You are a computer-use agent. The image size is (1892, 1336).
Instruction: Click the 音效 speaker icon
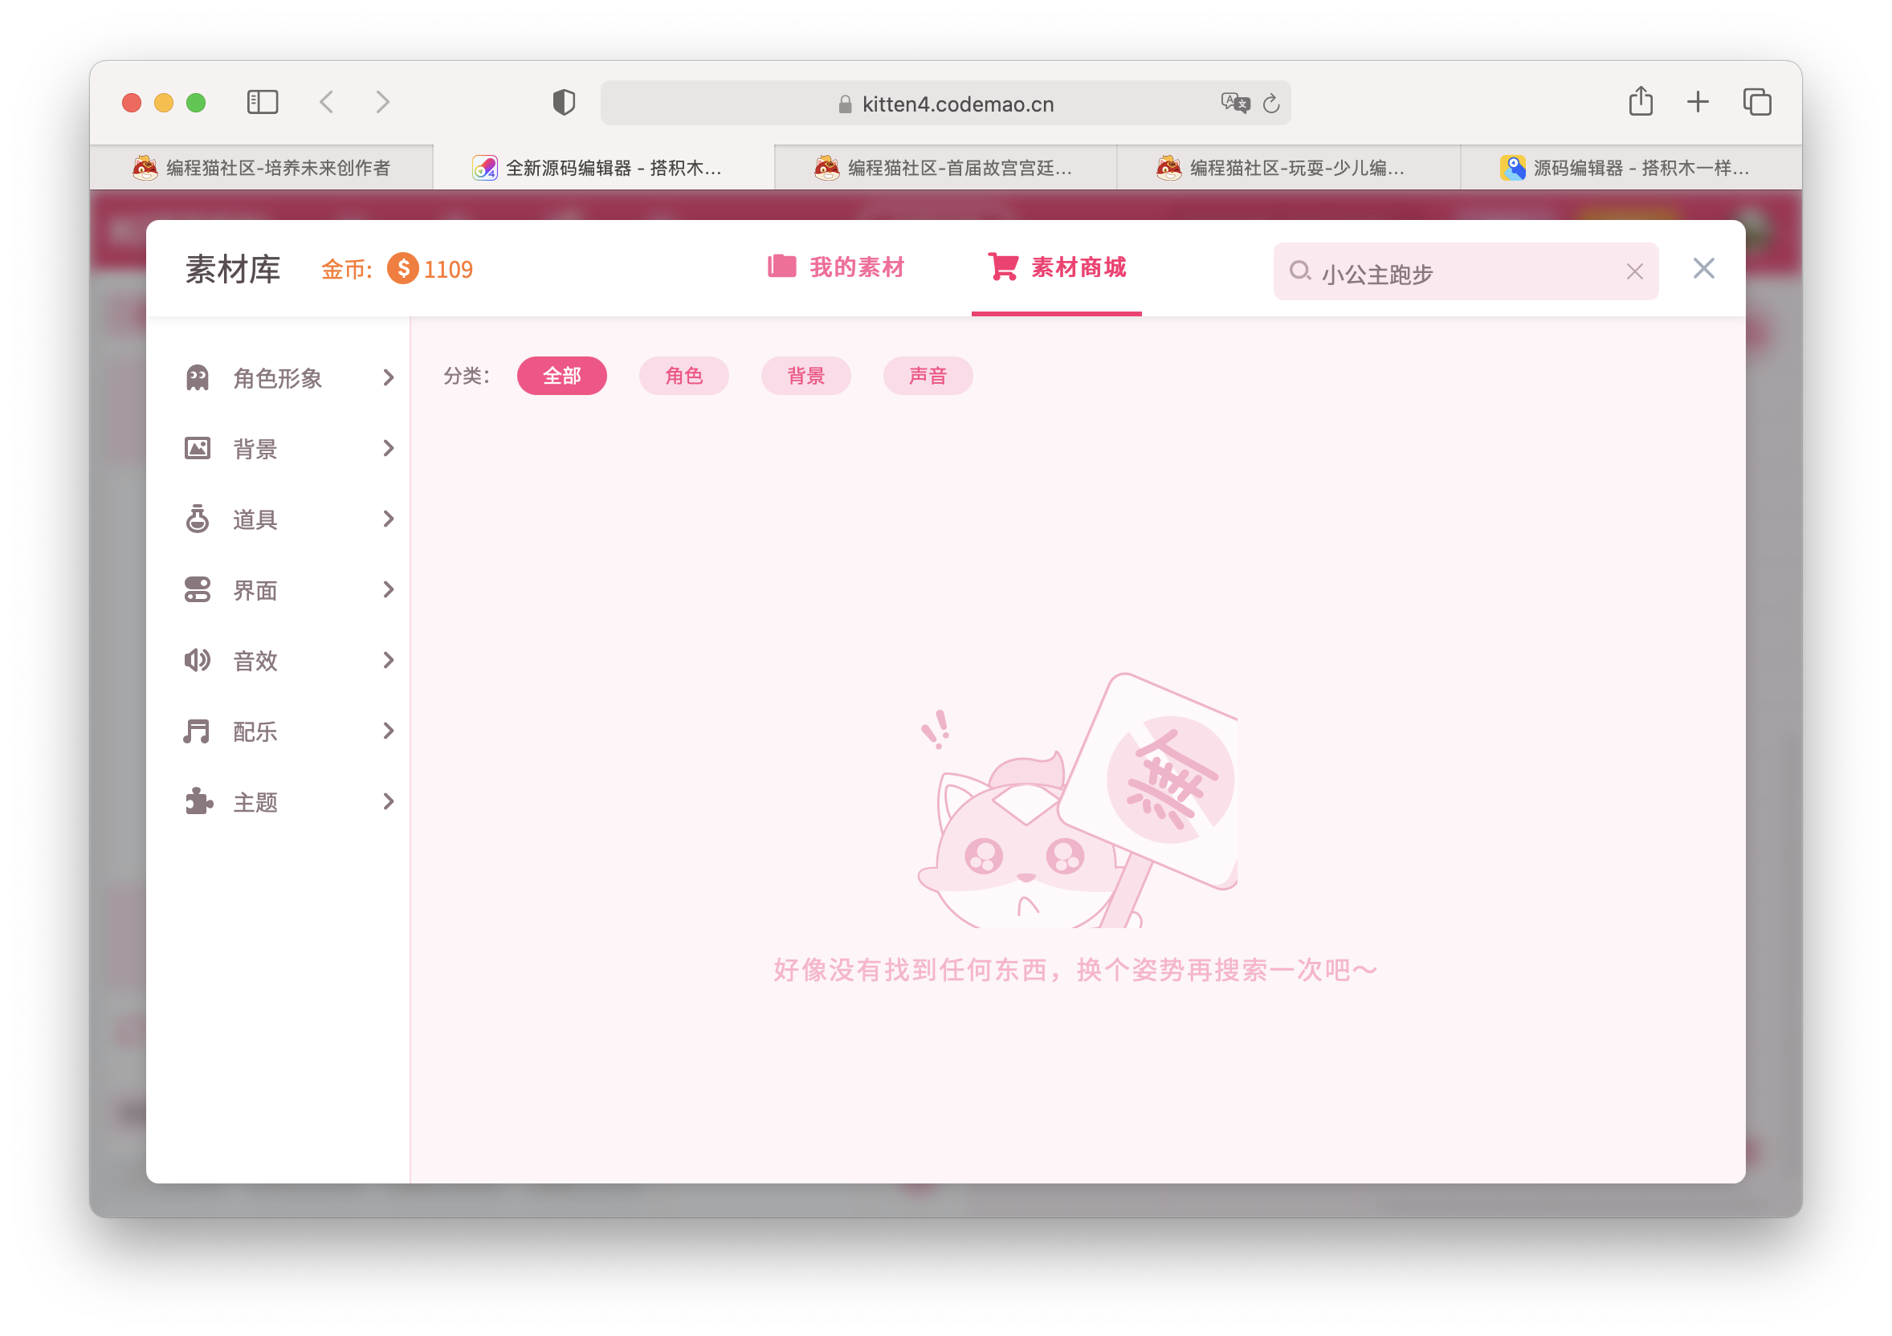coord(198,661)
